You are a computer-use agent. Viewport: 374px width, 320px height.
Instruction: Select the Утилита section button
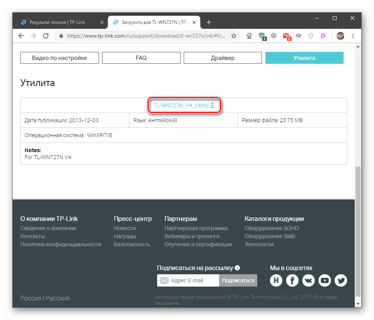tap(304, 58)
